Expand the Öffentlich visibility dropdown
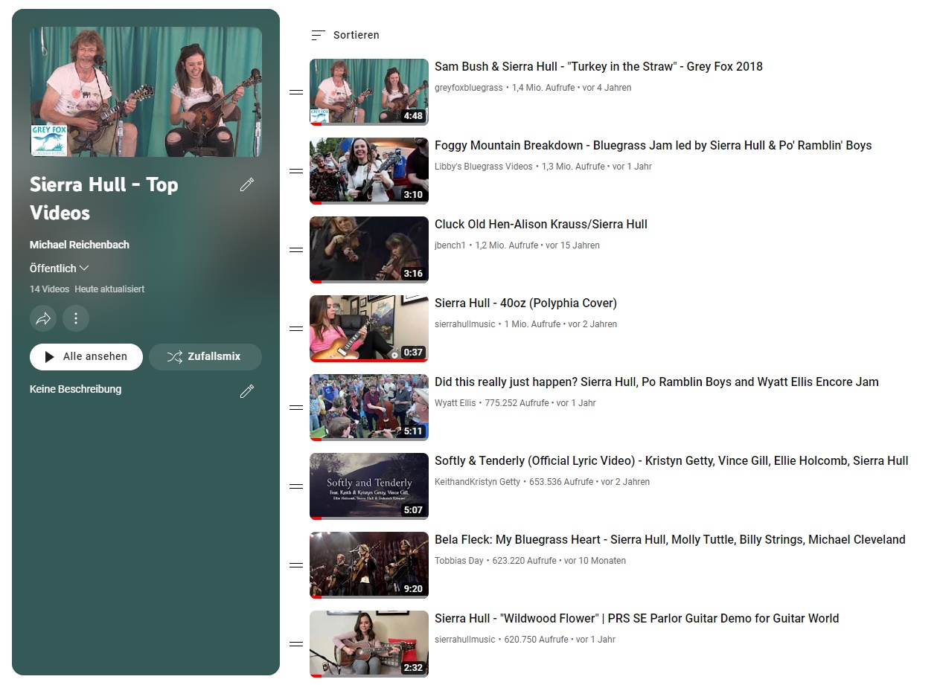The height and width of the screenshot is (685, 940). (x=60, y=268)
